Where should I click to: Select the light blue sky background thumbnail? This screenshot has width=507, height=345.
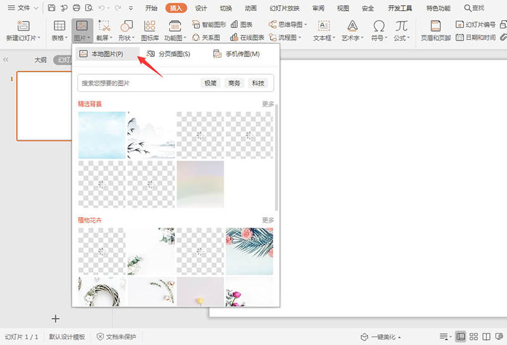[102, 135]
